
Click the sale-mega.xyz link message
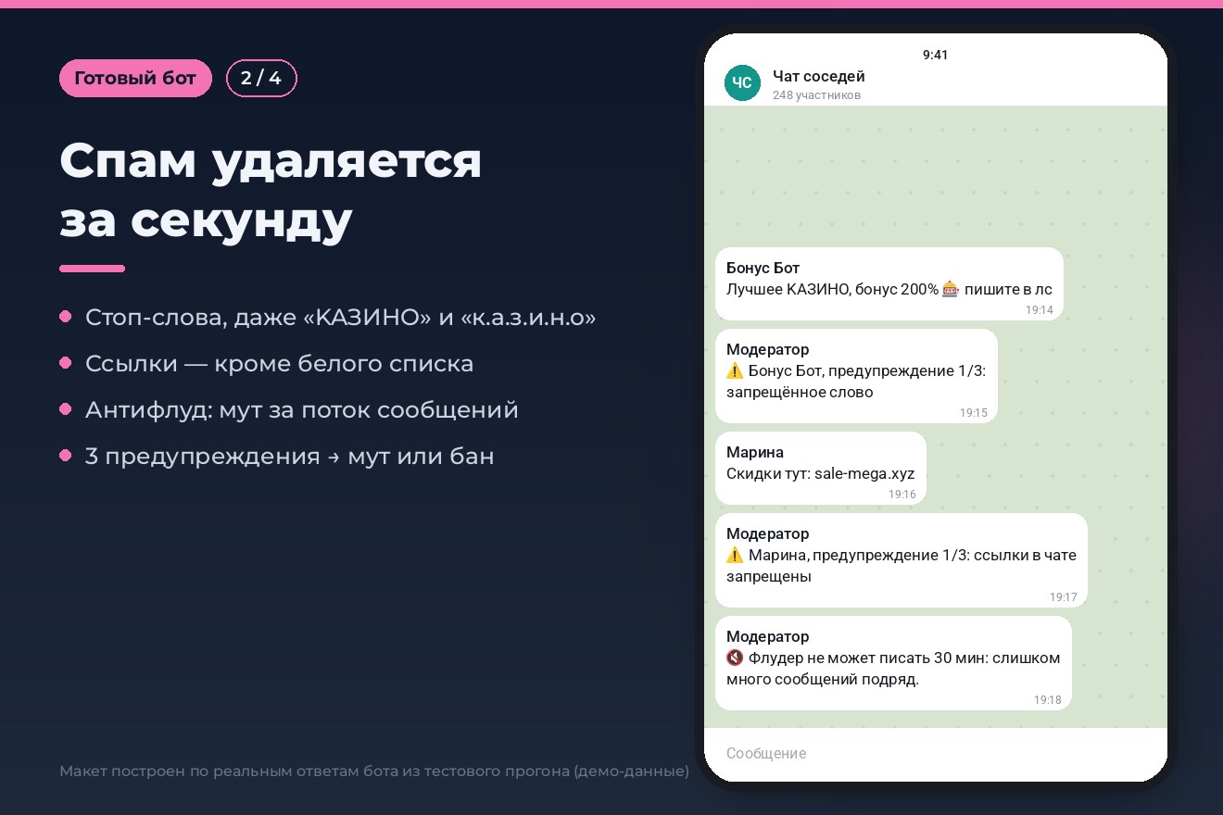(821, 473)
